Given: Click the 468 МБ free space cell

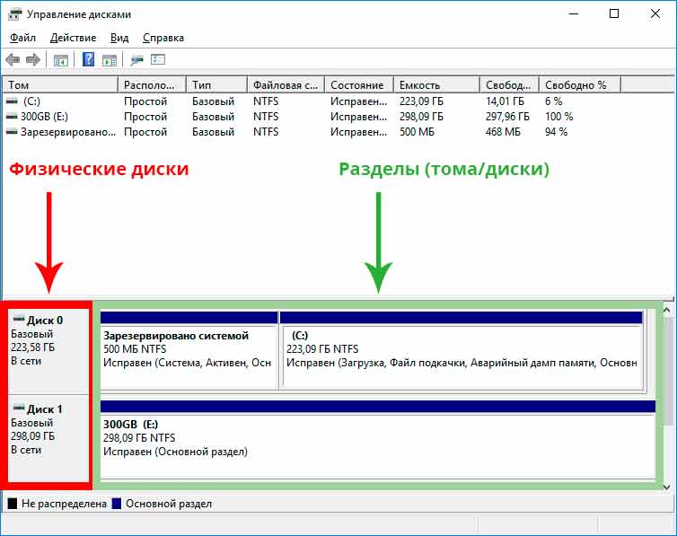Looking at the screenshot, I should click(x=503, y=132).
